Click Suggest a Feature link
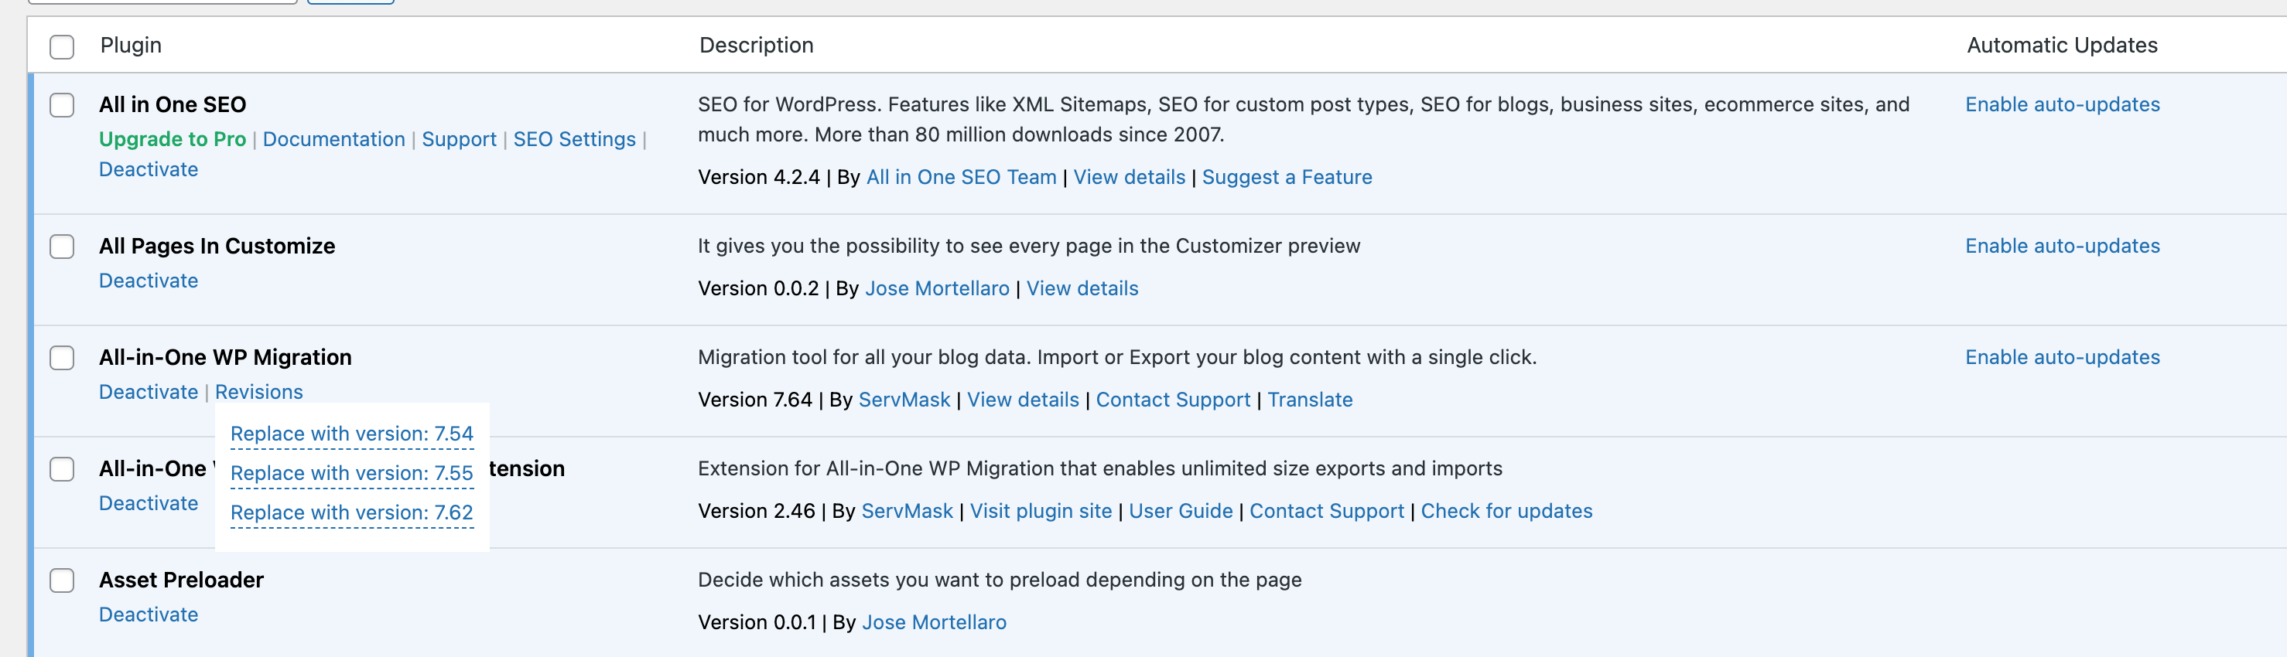This screenshot has width=2287, height=657. (x=1287, y=177)
